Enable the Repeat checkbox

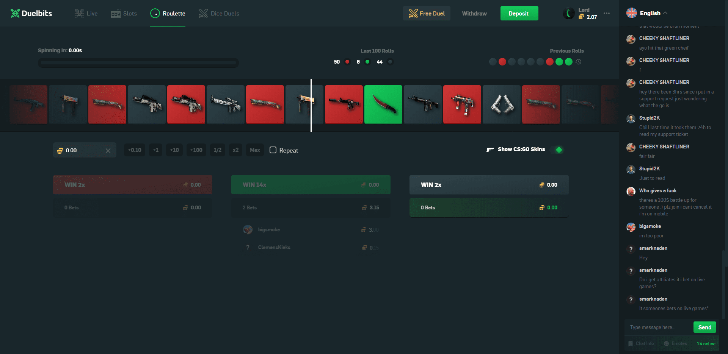click(273, 150)
